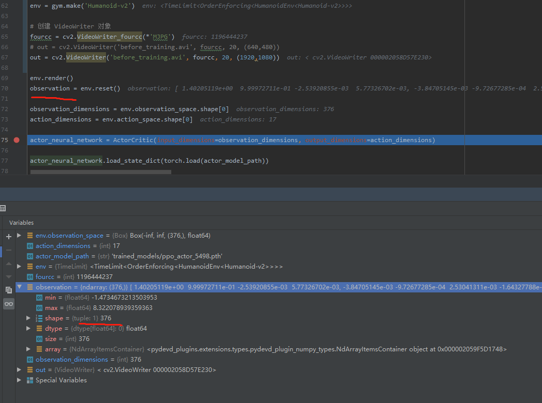Click action_space.shape[0] on line 73
Viewport: 542px width, 403px height.
pyautogui.click(x=155, y=119)
